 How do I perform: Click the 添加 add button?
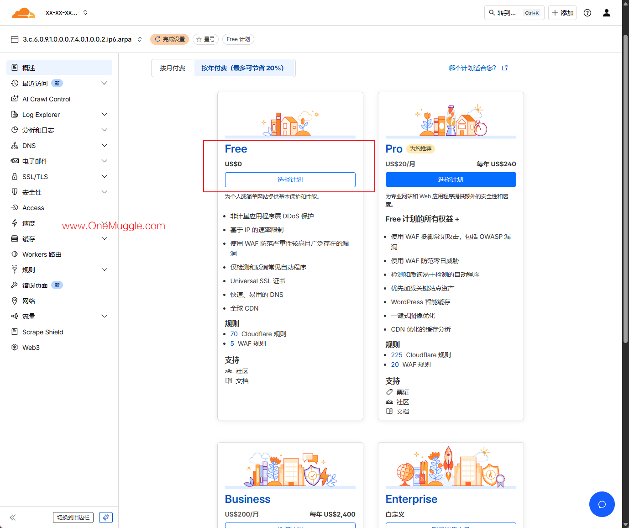coord(562,13)
